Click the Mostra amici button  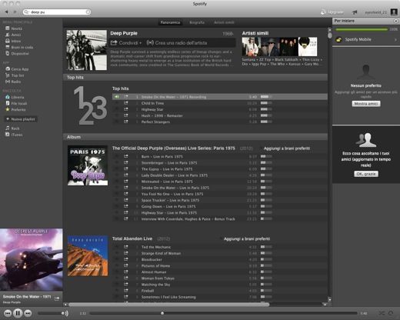[x=366, y=104]
